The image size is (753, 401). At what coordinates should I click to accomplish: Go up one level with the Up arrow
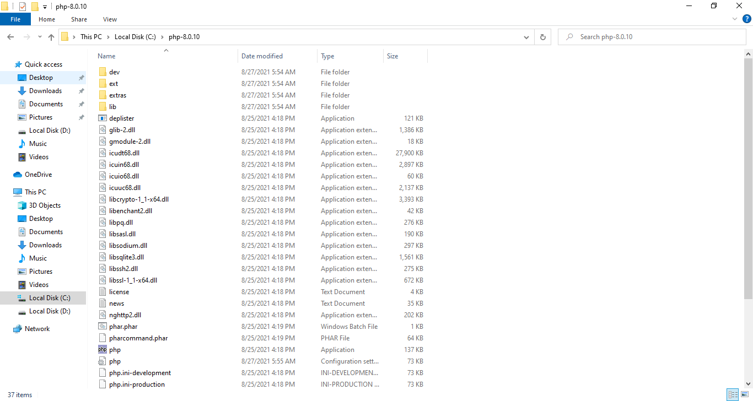click(51, 37)
